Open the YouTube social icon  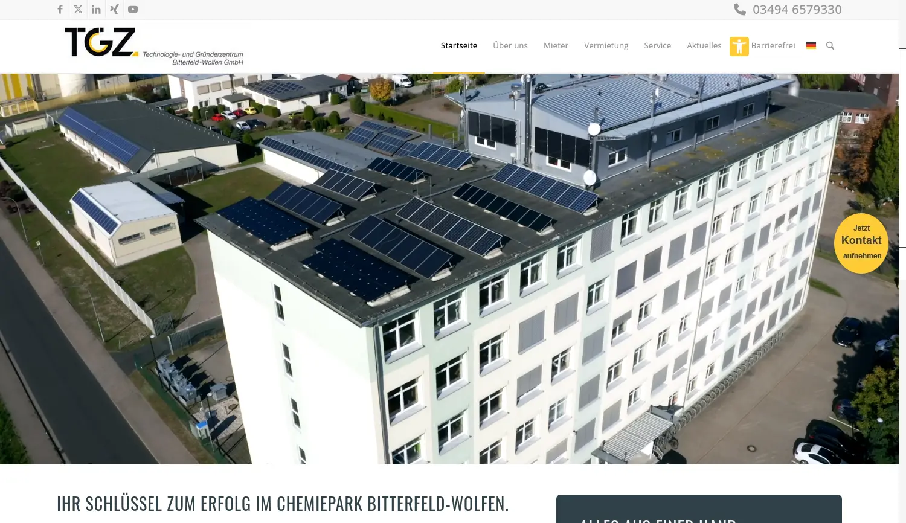coord(133,9)
